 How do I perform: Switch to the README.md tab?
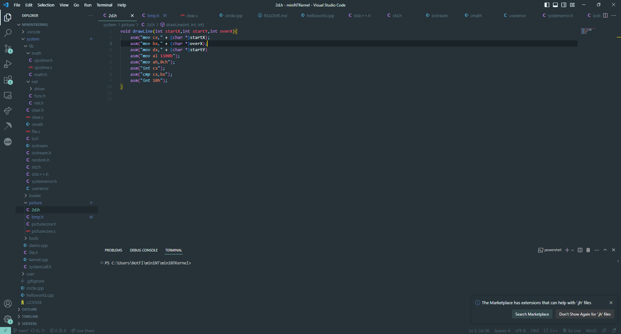(275, 16)
